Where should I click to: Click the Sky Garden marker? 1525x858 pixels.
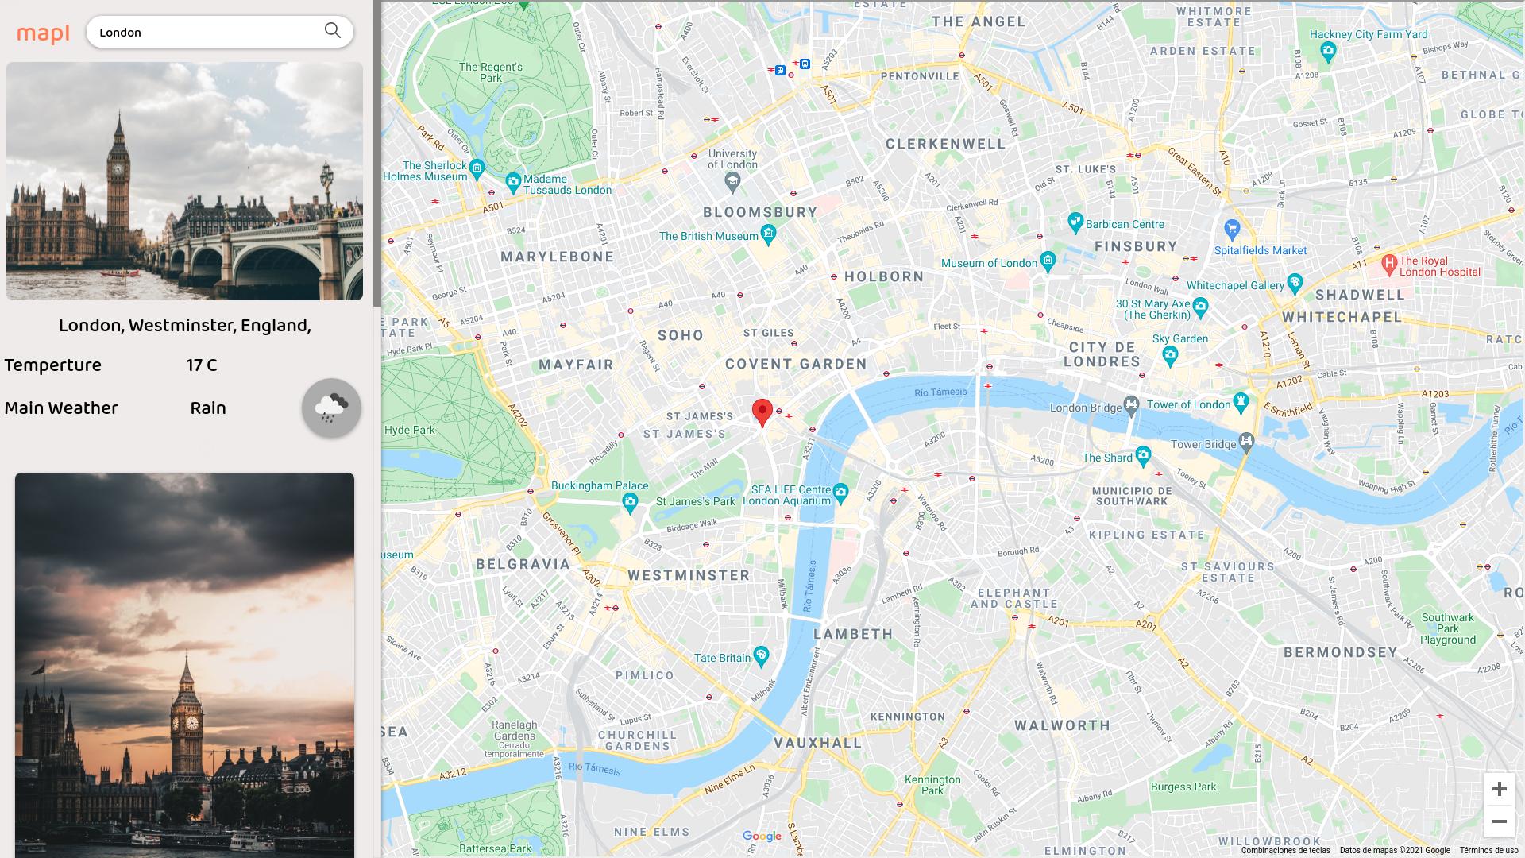(1170, 357)
